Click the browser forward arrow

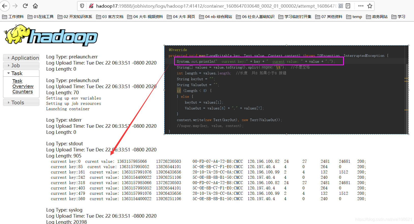pyautogui.click(x=15, y=6)
